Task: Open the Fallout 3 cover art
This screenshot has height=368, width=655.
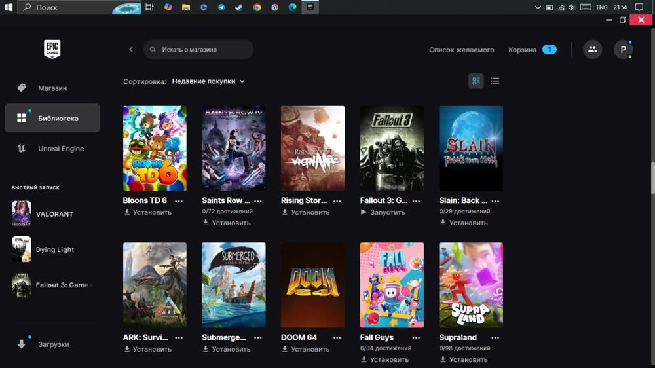Action: 392,148
